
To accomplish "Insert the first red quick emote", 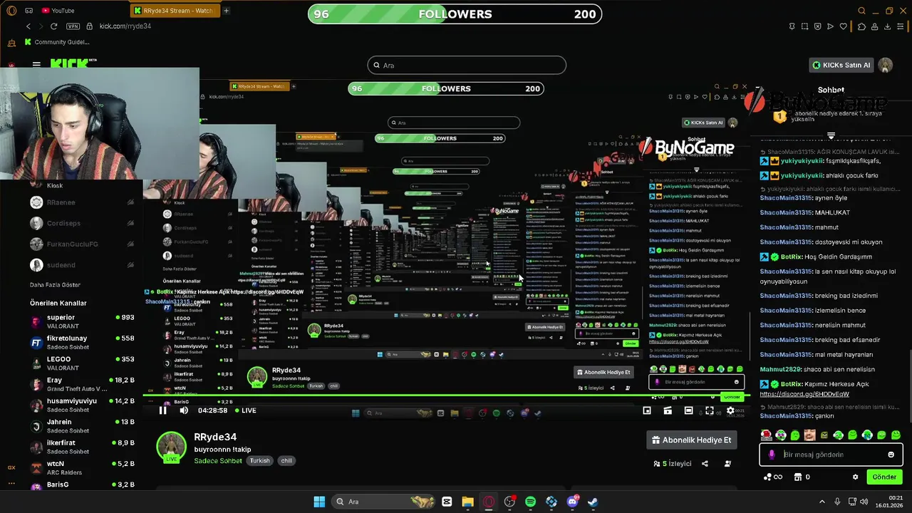I will [x=766, y=435].
